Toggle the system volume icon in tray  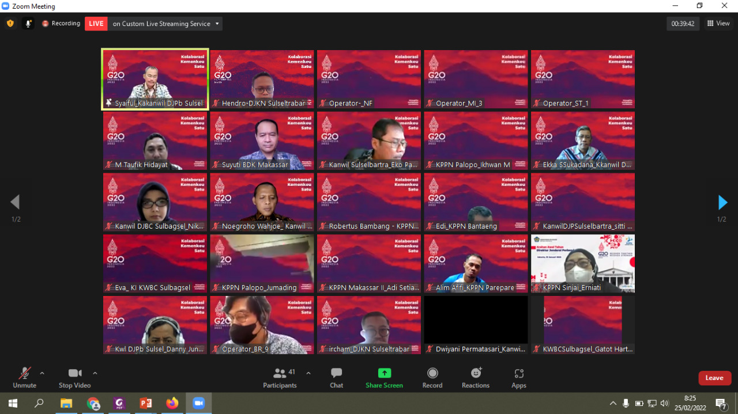pyautogui.click(x=665, y=403)
